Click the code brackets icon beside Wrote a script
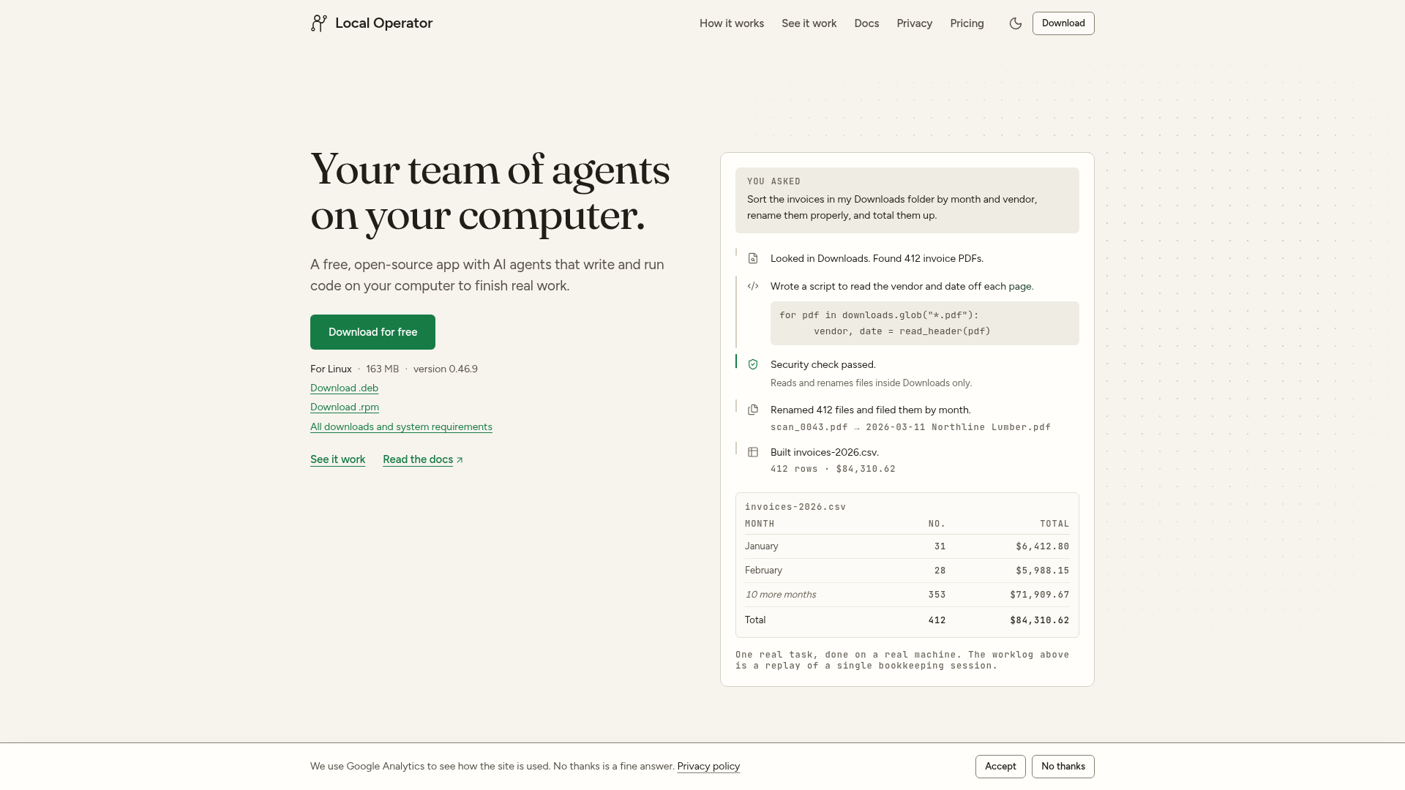This screenshot has width=1405, height=790. click(753, 286)
